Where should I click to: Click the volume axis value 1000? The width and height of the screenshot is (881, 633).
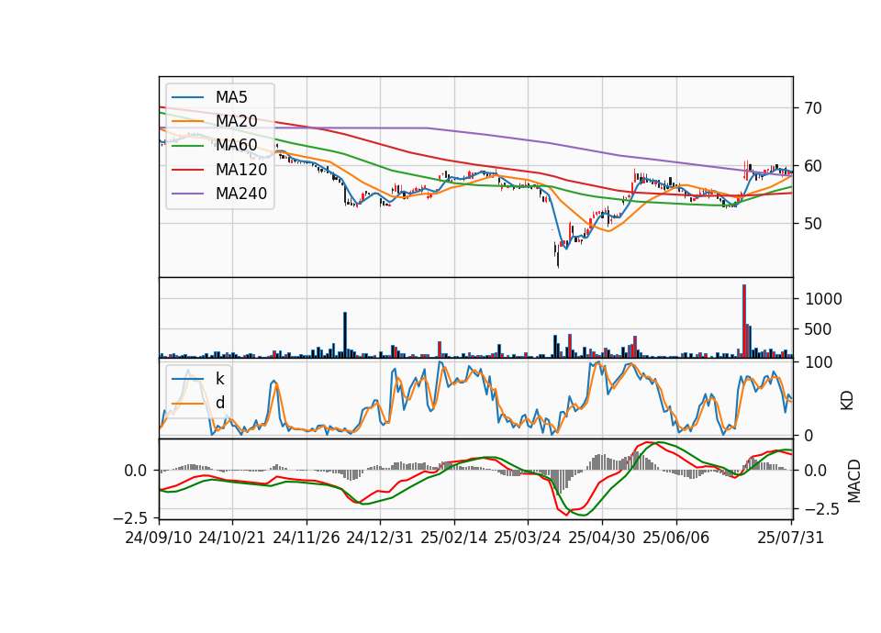pos(823,299)
